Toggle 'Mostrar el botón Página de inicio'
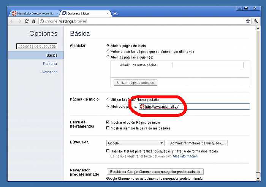266x187 pixels. (108, 122)
